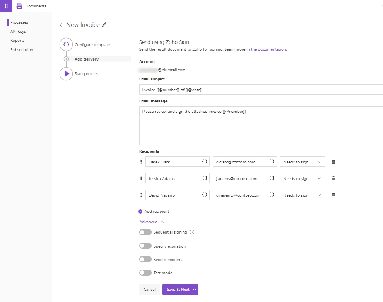Click the Configure template braces circle icon
Viewport: 383px width, 302px height.
(66, 44)
